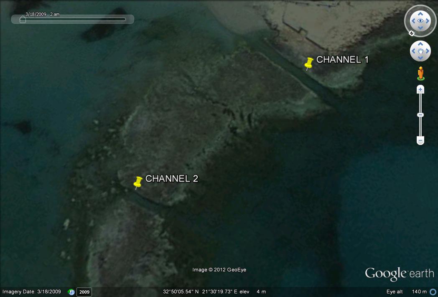Select the CHANNEL 2 yellow pushpin

pyautogui.click(x=138, y=183)
